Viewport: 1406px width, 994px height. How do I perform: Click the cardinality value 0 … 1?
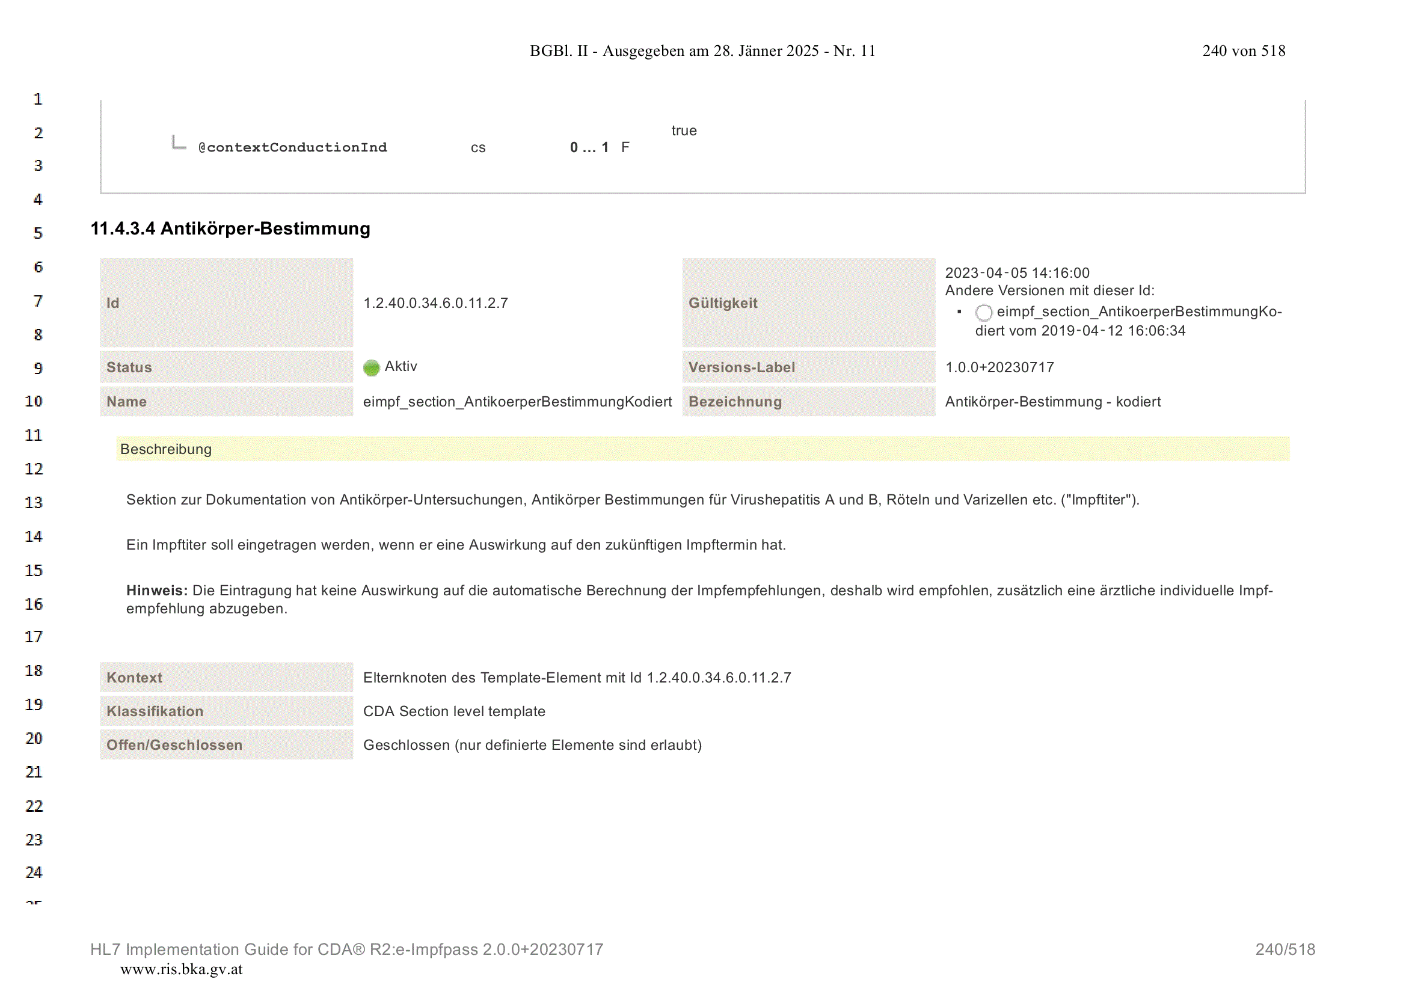(x=589, y=147)
